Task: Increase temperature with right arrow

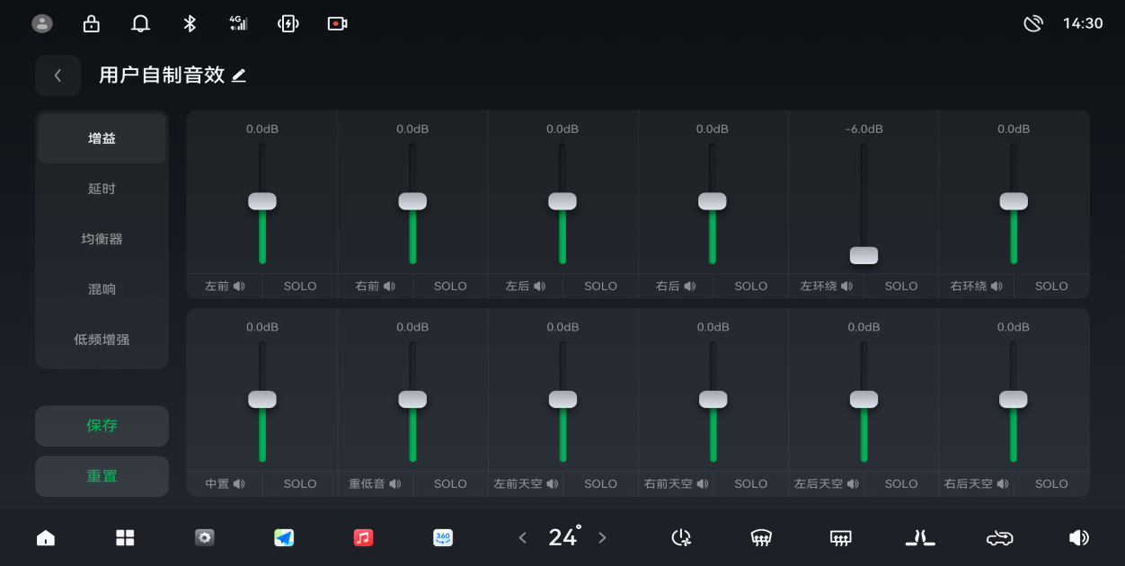Action: click(x=603, y=537)
